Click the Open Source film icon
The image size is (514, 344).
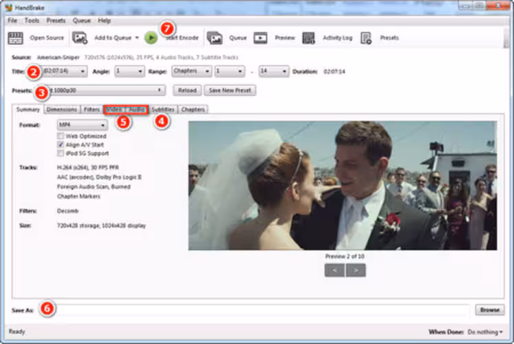pos(15,38)
